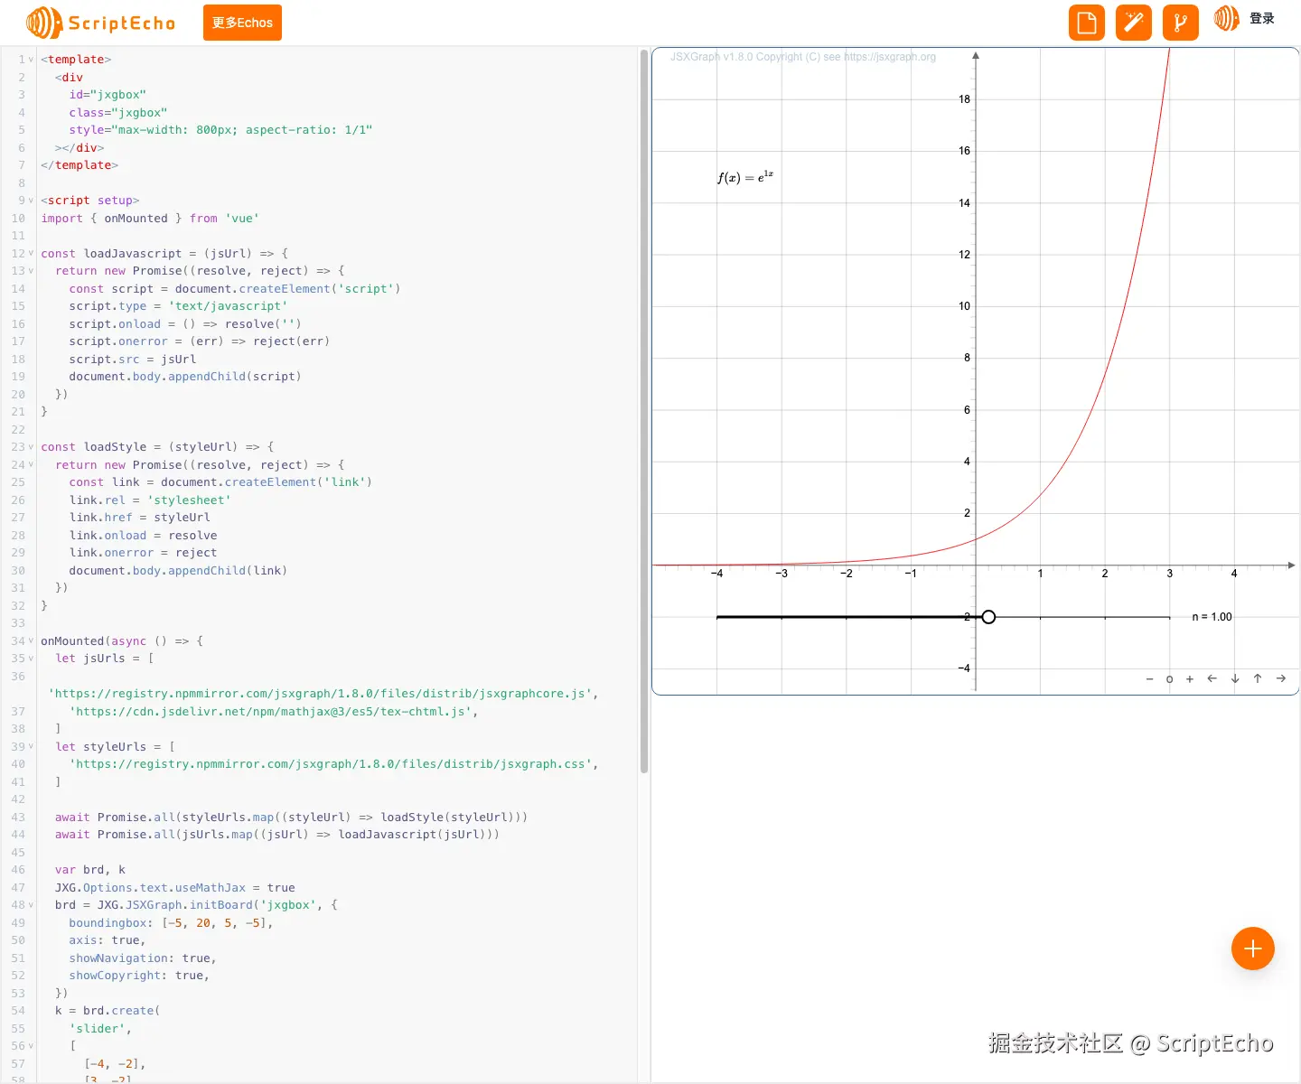Click the id="jxgbox" attribute line
Viewport: 1301px width, 1084px height.
(x=108, y=95)
